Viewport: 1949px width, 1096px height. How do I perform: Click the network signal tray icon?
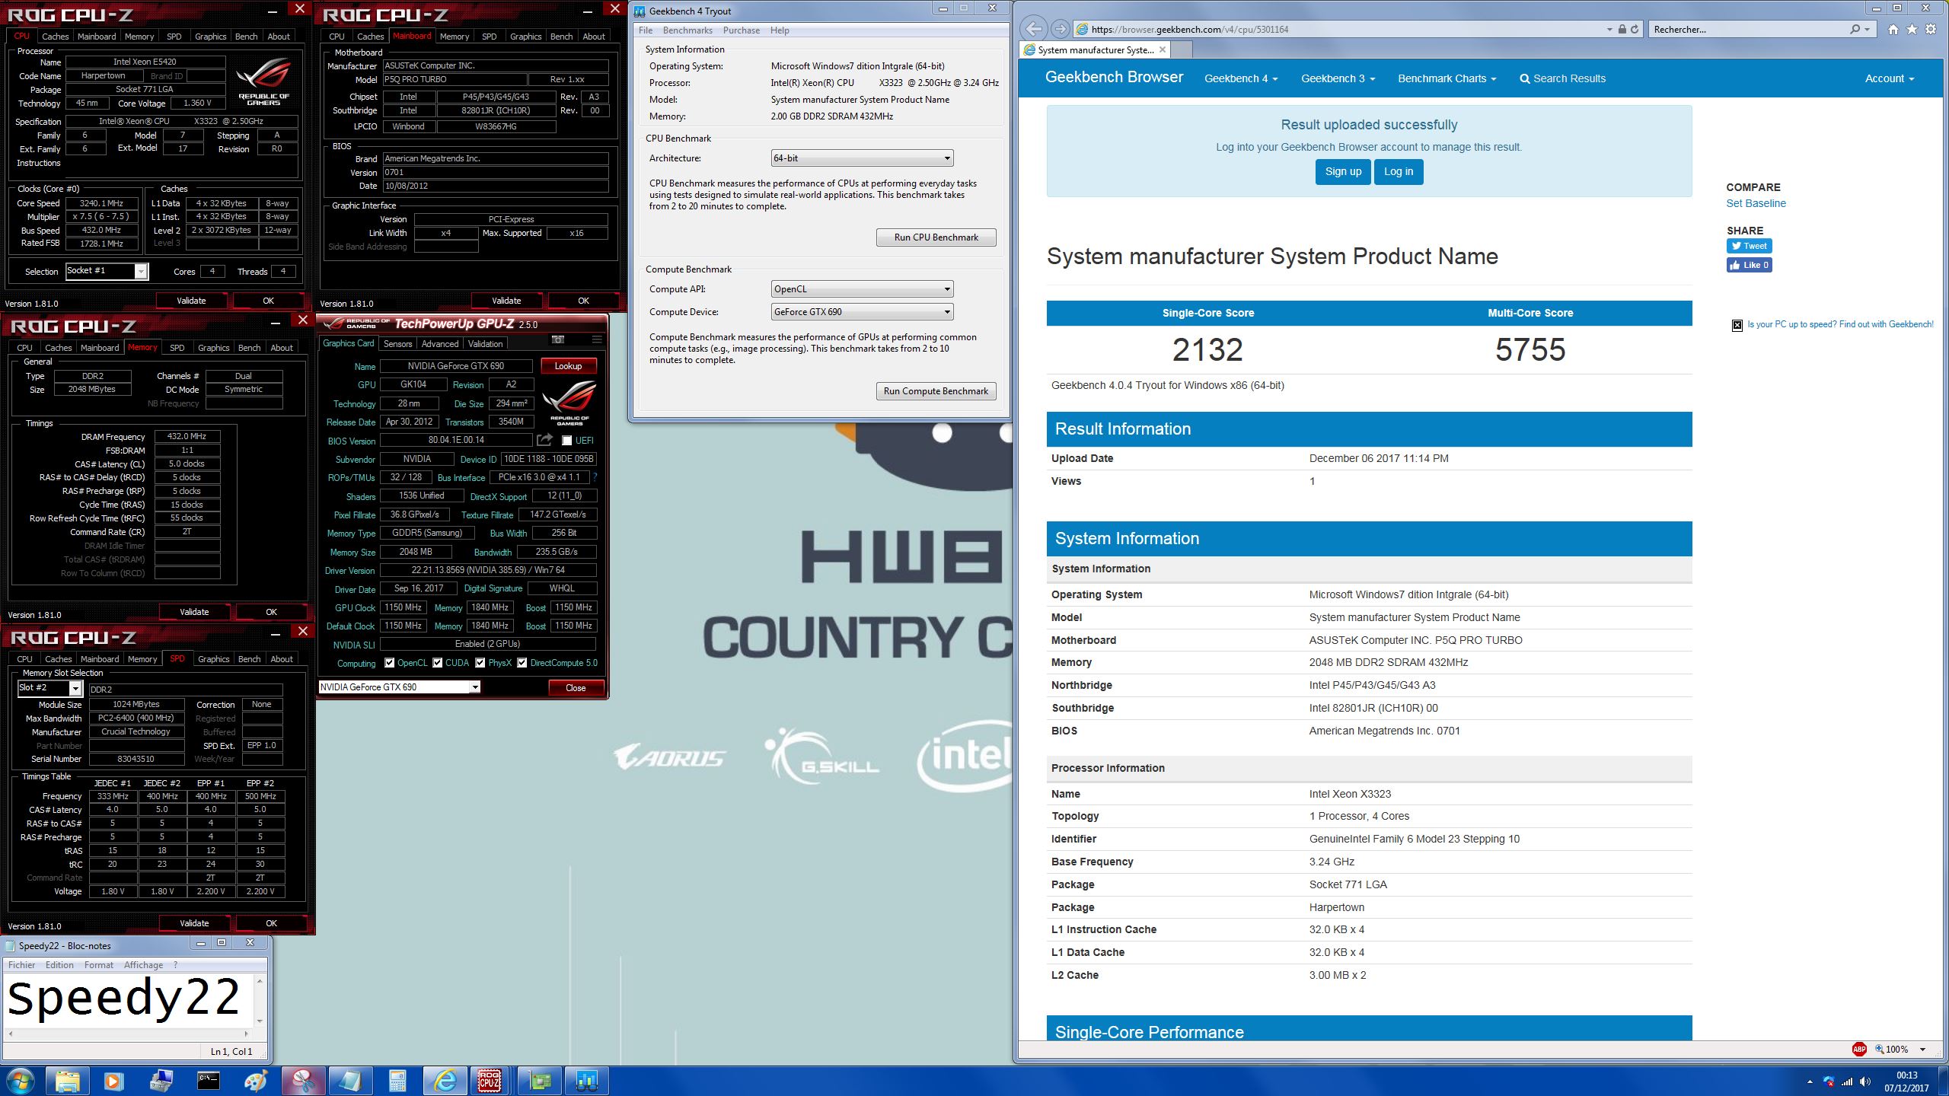point(1847,1082)
